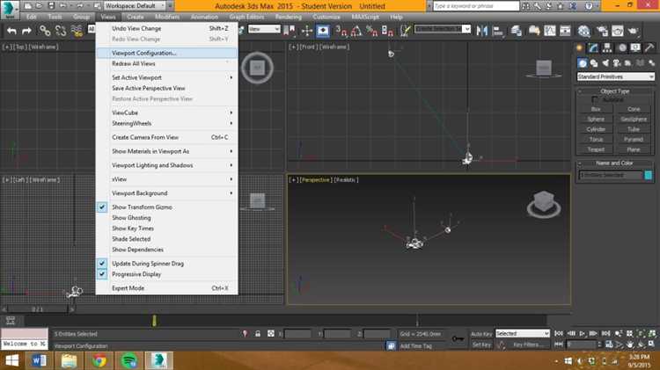The width and height of the screenshot is (660, 370).
Task: Switch to Motion command panel tab
Action: (x=622, y=47)
